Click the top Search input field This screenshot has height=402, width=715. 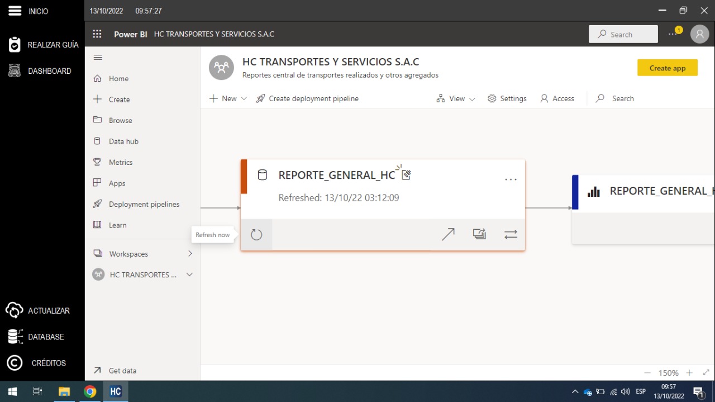tap(623, 34)
